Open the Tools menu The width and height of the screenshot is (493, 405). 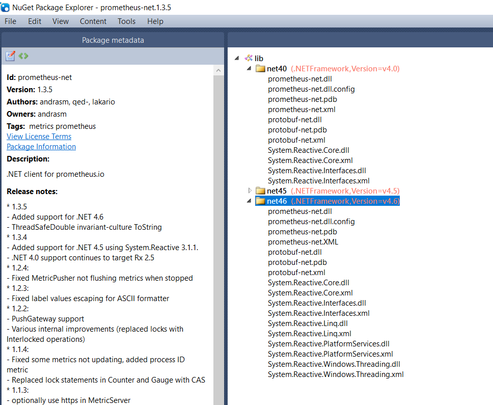126,21
